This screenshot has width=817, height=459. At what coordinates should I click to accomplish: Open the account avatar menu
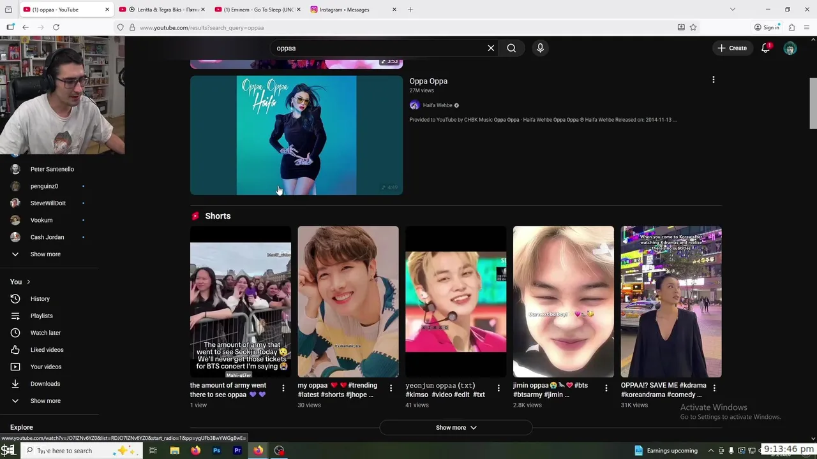pos(790,48)
